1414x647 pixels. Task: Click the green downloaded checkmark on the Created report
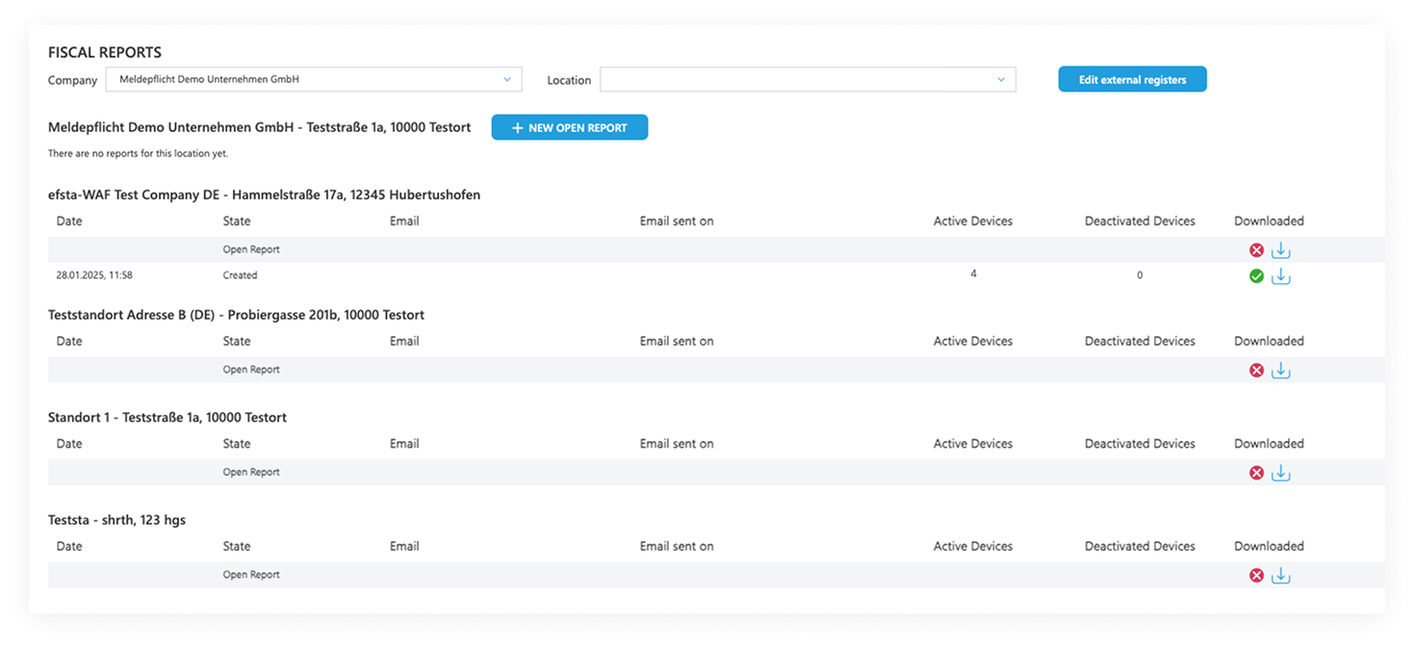coord(1256,276)
